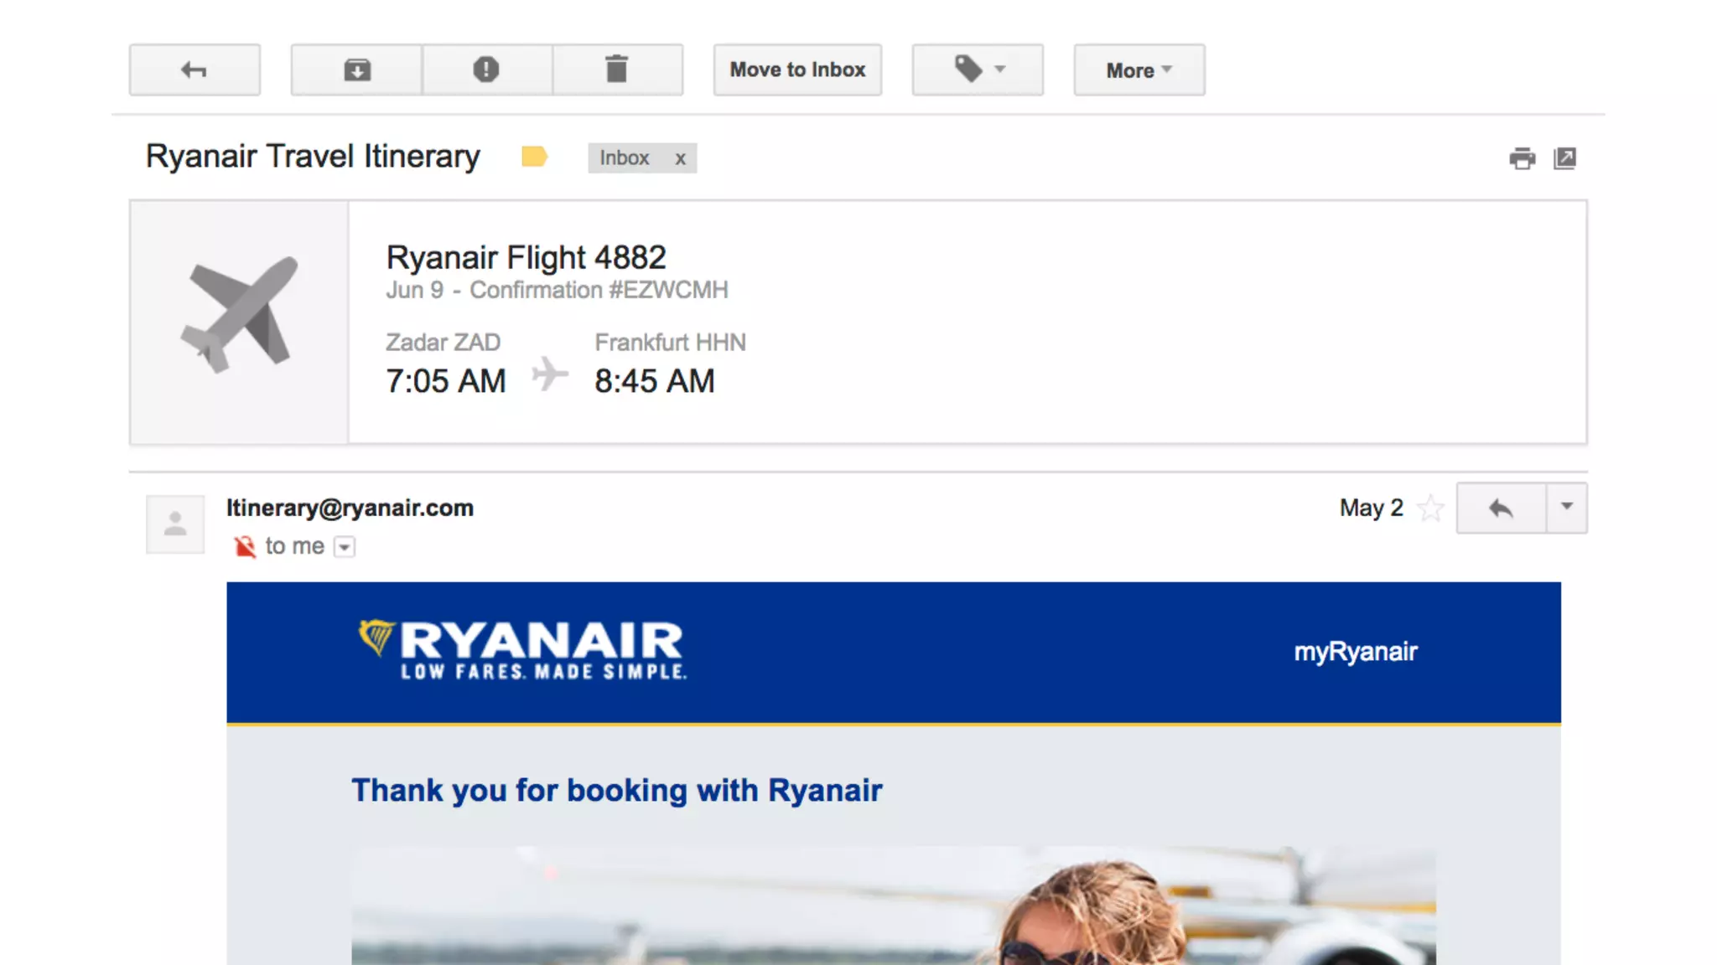The height and width of the screenshot is (965, 1717).
Task: Click the sender avatar placeholder
Action: 175,524
